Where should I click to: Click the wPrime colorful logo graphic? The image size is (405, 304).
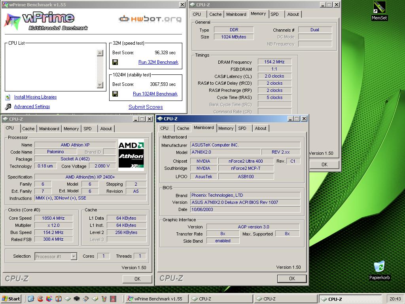pos(12,22)
